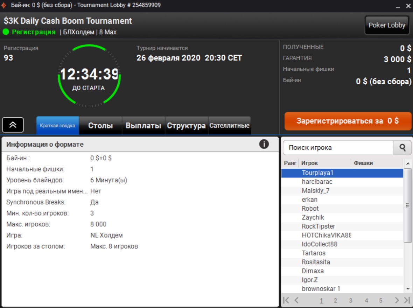Open page 3 of player list
This screenshot has width=413, height=308.
coord(350,300)
